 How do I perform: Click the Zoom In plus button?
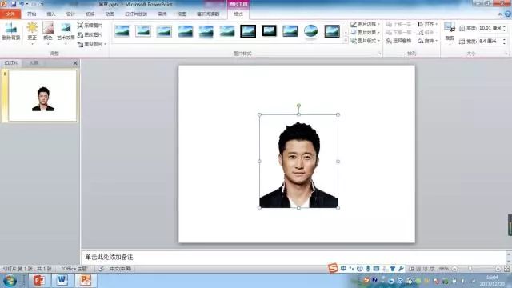498,269
